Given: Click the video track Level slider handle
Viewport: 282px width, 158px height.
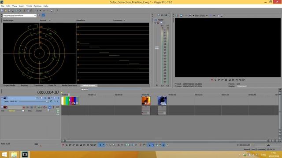Looking at the screenshot, I should click(47, 101).
